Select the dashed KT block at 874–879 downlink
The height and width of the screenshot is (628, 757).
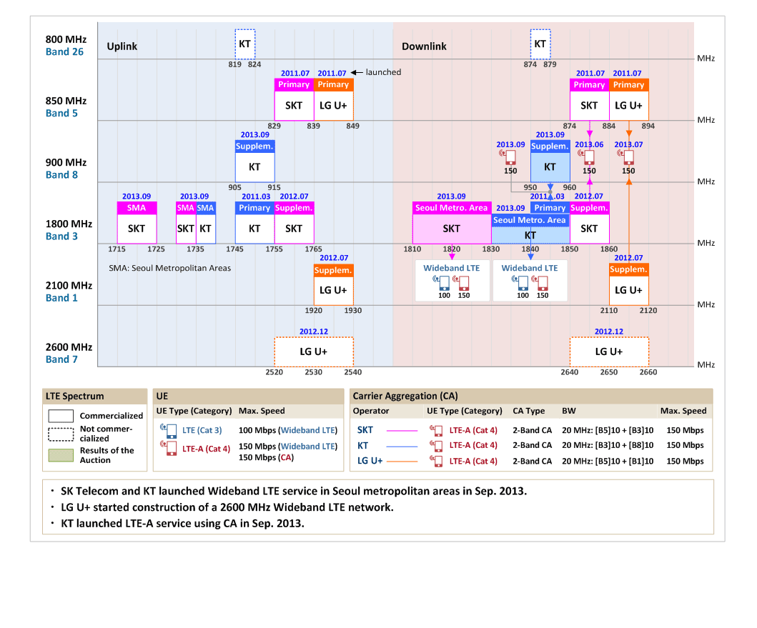(x=540, y=44)
